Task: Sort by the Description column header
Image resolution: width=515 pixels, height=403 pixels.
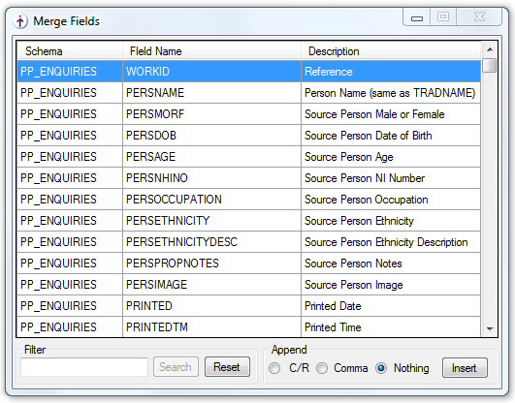Action: point(391,51)
